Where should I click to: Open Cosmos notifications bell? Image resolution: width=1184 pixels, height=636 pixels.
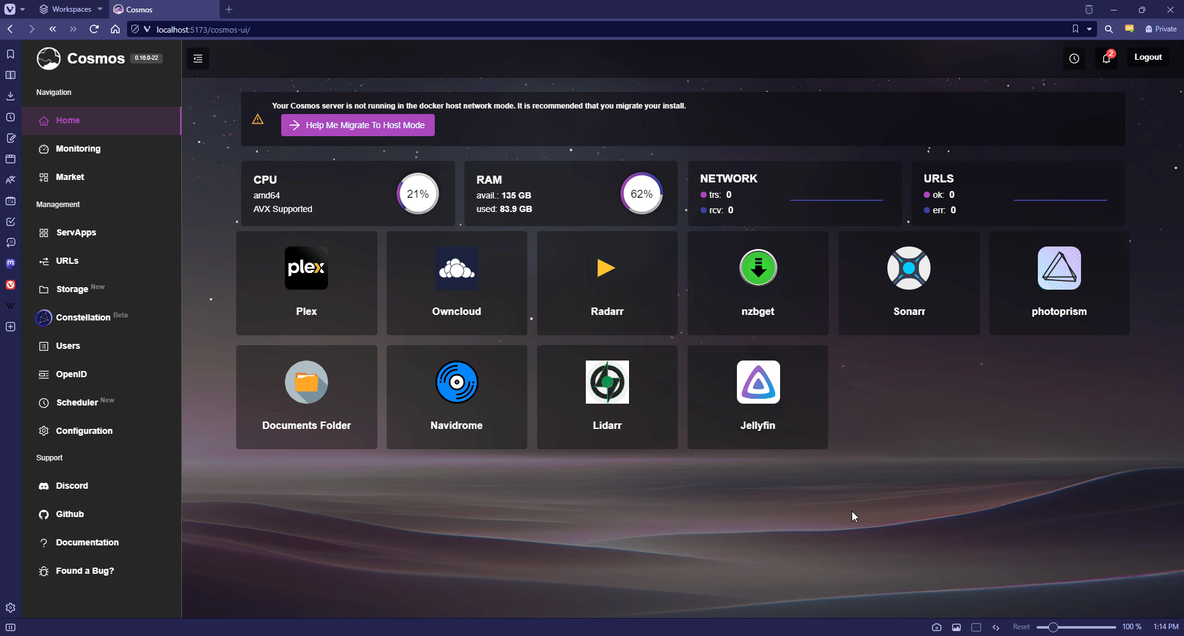(x=1106, y=59)
